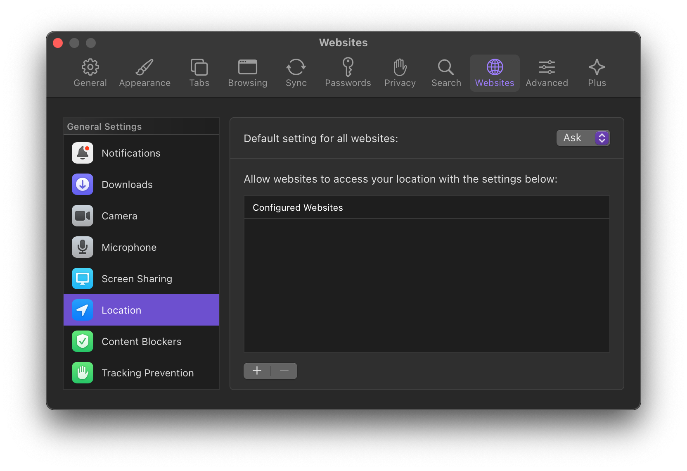Screen dimensions: 687x471
Task: Open Sync settings
Action: point(296,73)
